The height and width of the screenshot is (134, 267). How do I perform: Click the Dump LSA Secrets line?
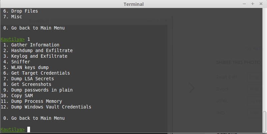[29, 79]
